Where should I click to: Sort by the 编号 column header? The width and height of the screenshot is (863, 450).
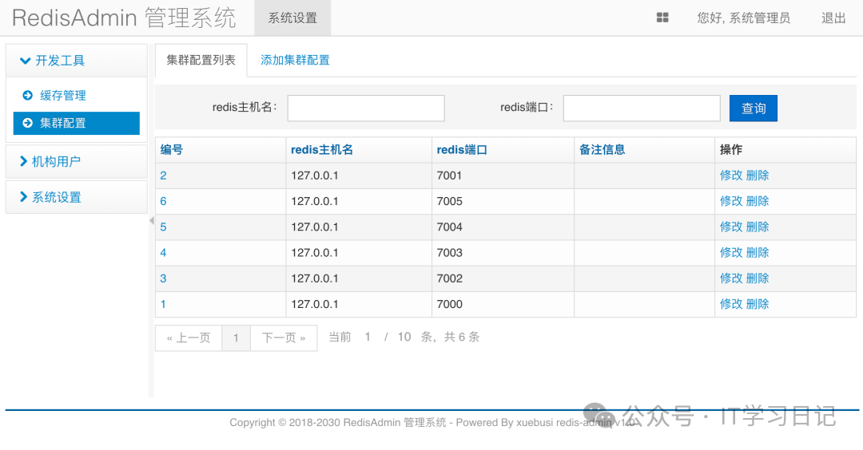(172, 149)
